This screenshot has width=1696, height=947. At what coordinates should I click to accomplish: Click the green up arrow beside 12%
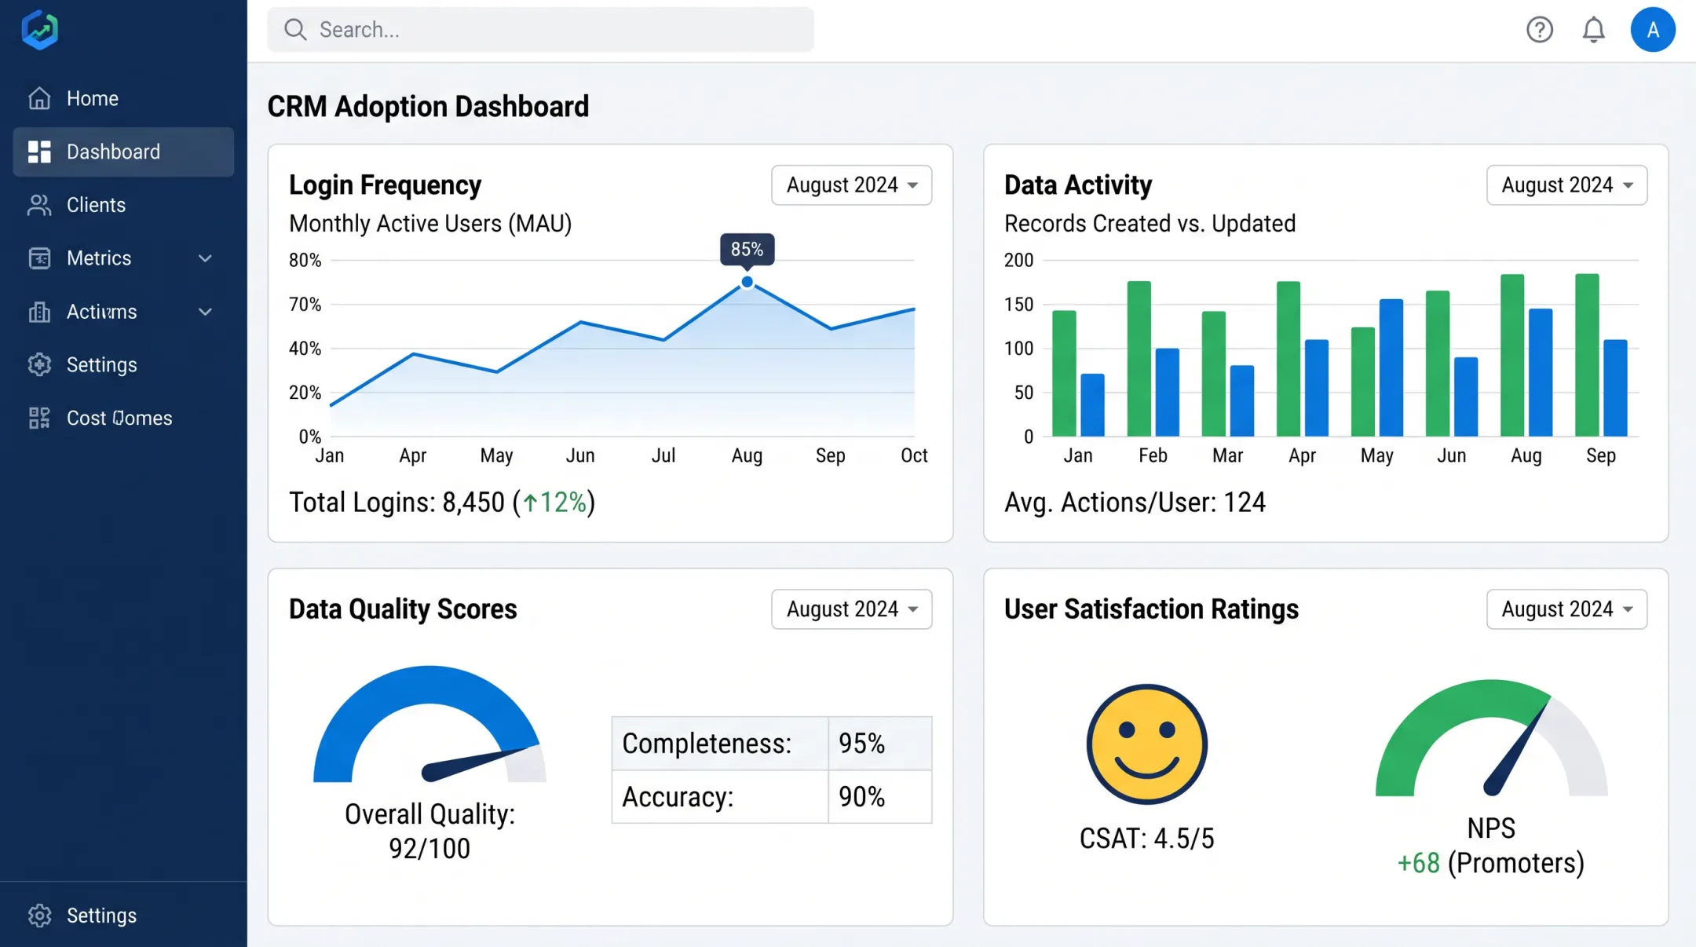531,503
